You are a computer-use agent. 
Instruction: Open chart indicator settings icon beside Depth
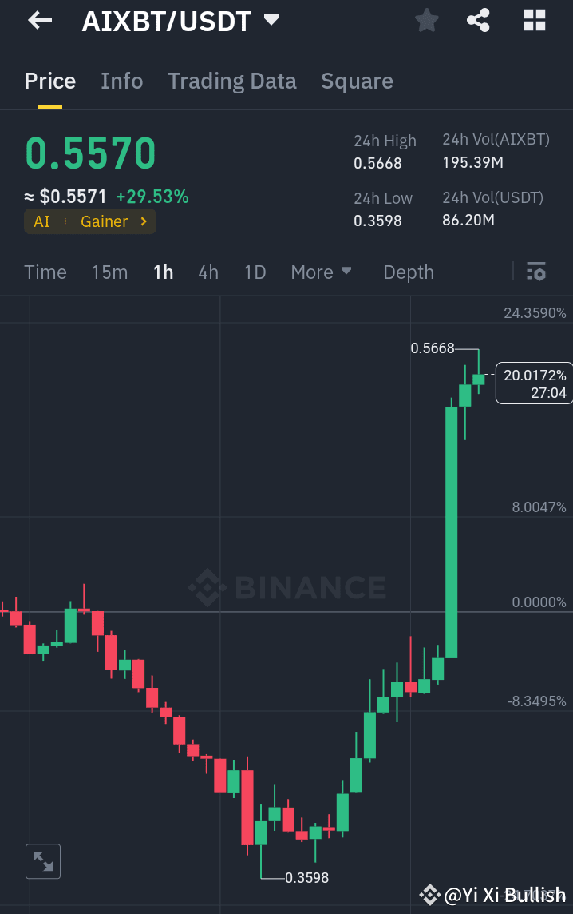tap(536, 272)
